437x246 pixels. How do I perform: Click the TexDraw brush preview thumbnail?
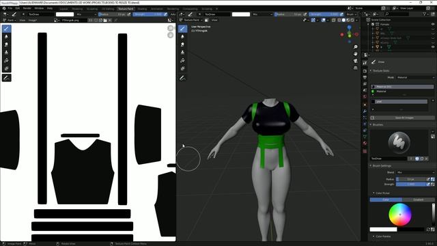399,143
